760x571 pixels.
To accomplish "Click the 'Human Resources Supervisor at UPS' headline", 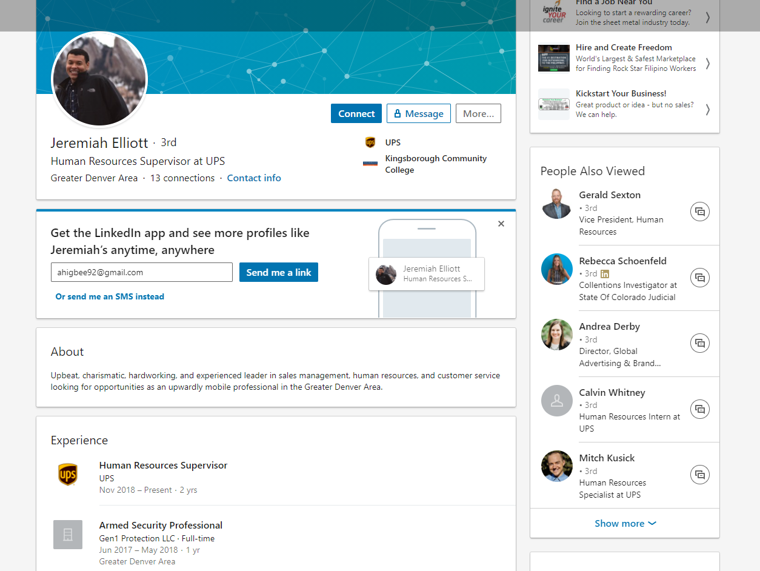I will coord(138,161).
